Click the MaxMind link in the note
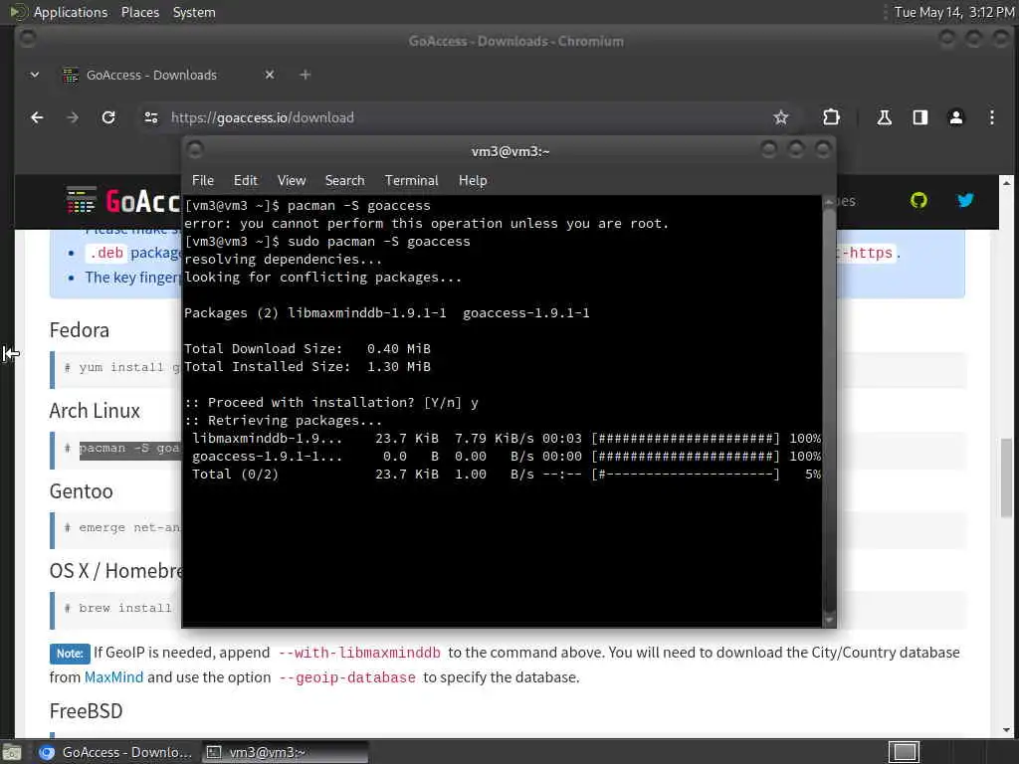The width and height of the screenshot is (1019, 764). point(113,676)
